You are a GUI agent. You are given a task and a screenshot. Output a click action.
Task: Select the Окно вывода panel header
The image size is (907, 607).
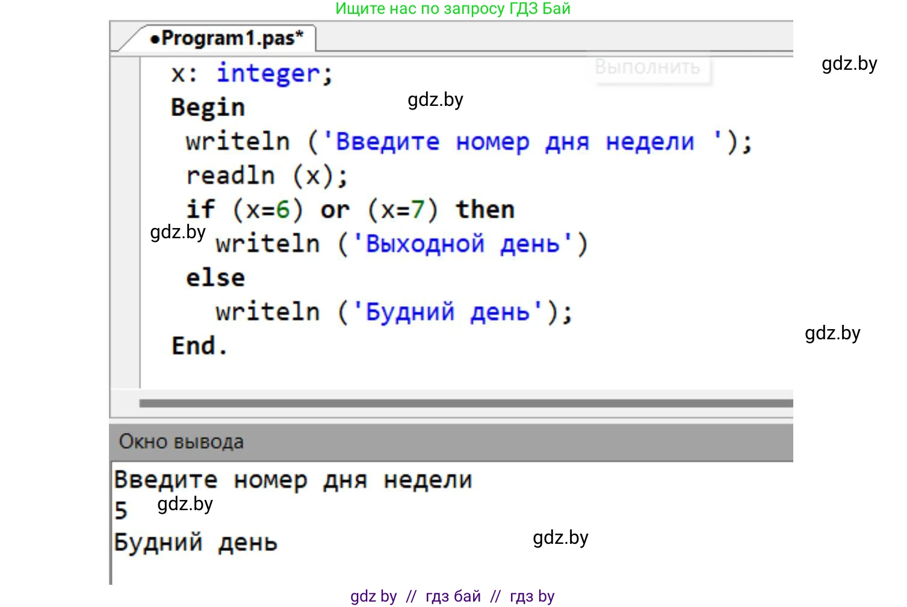coord(181,442)
